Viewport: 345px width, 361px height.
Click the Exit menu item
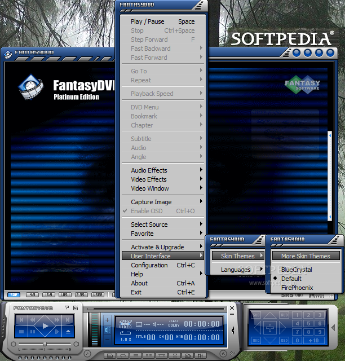coord(163,292)
